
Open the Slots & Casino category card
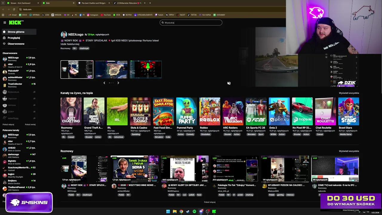point(140,111)
